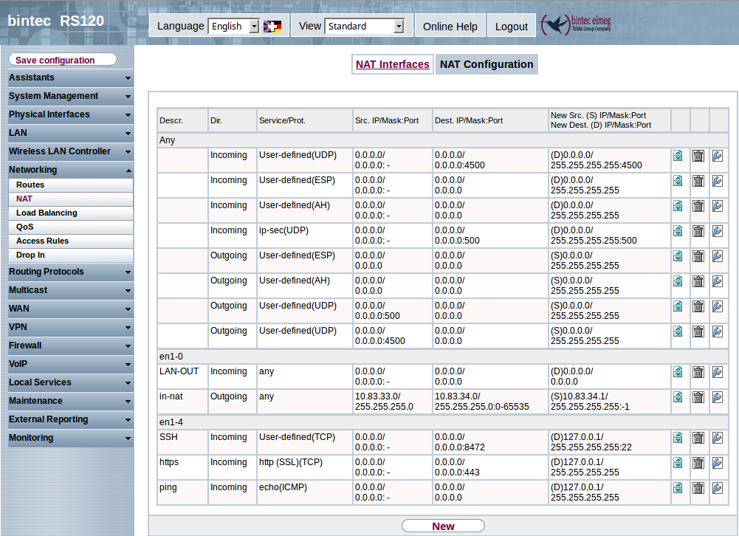Delete the https rule via trash icon

pyautogui.click(x=698, y=463)
